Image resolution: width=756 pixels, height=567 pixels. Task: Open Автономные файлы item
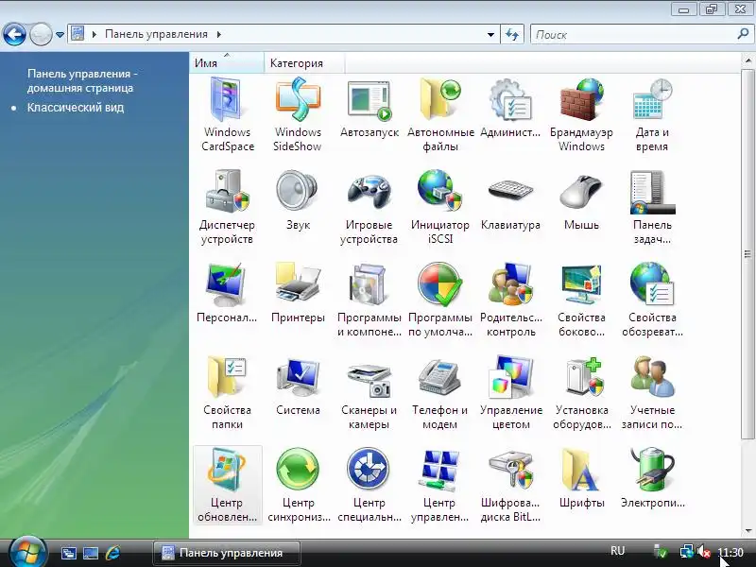pyautogui.click(x=440, y=115)
